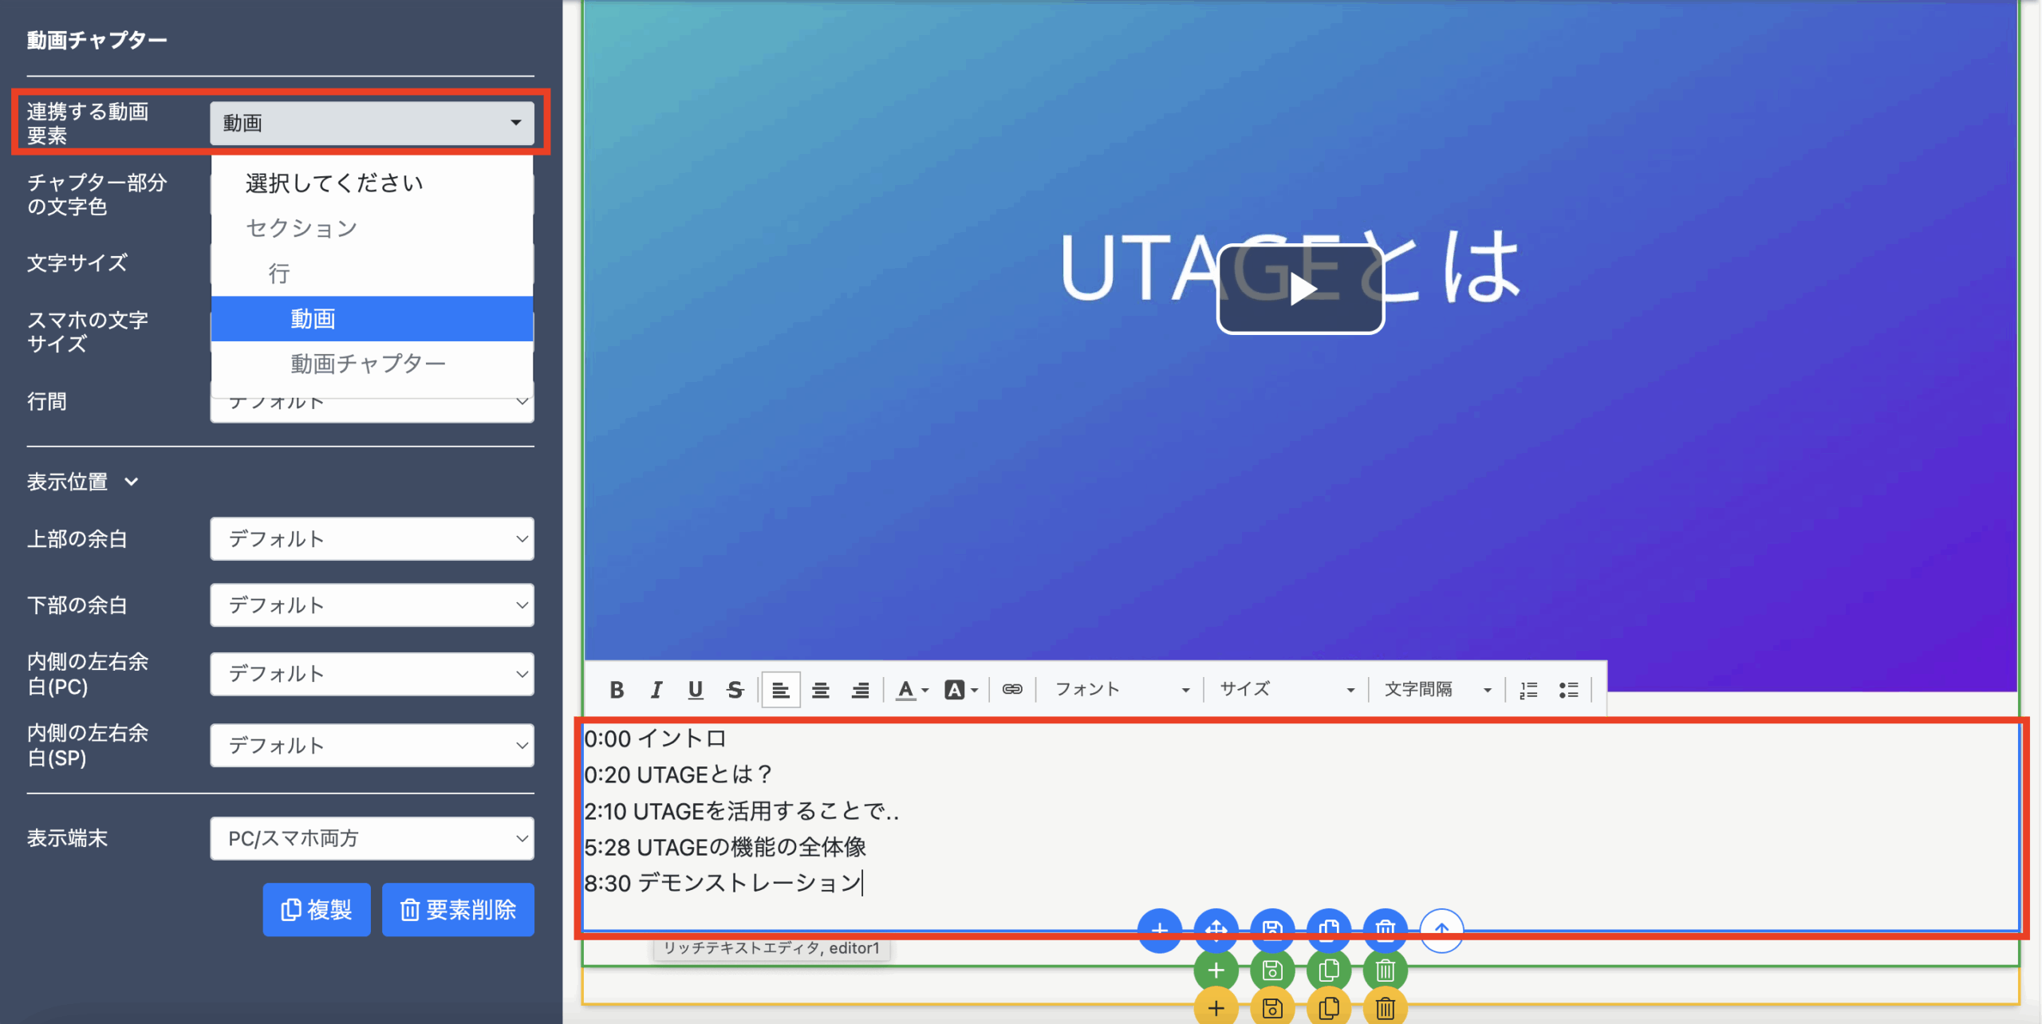Toggle italic formatting

coord(656,690)
